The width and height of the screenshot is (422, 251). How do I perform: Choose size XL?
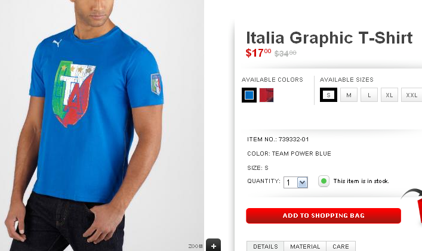point(389,95)
